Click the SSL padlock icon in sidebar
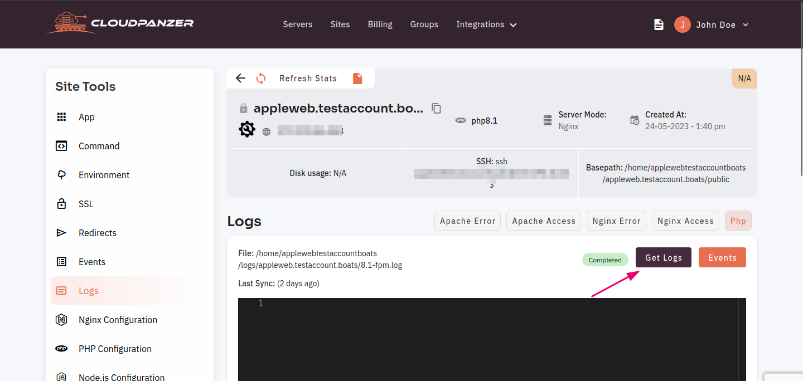This screenshot has width=803, height=381. pos(61,204)
